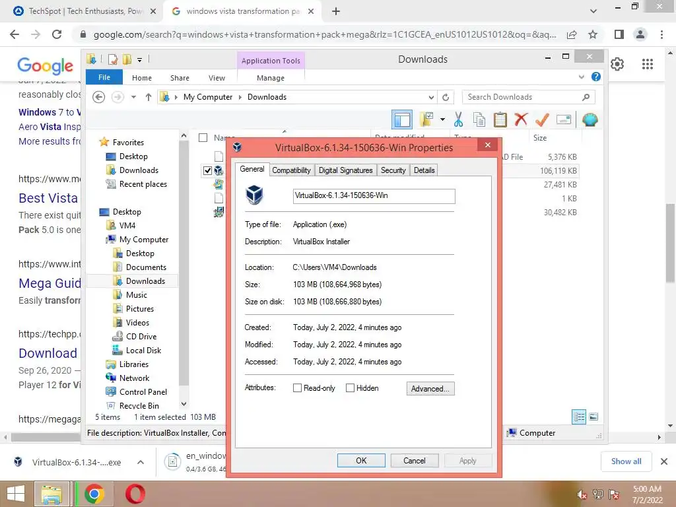Toggle the Read-only attribute checkbox
This screenshot has height=507, width=676.
pos(297,388)
